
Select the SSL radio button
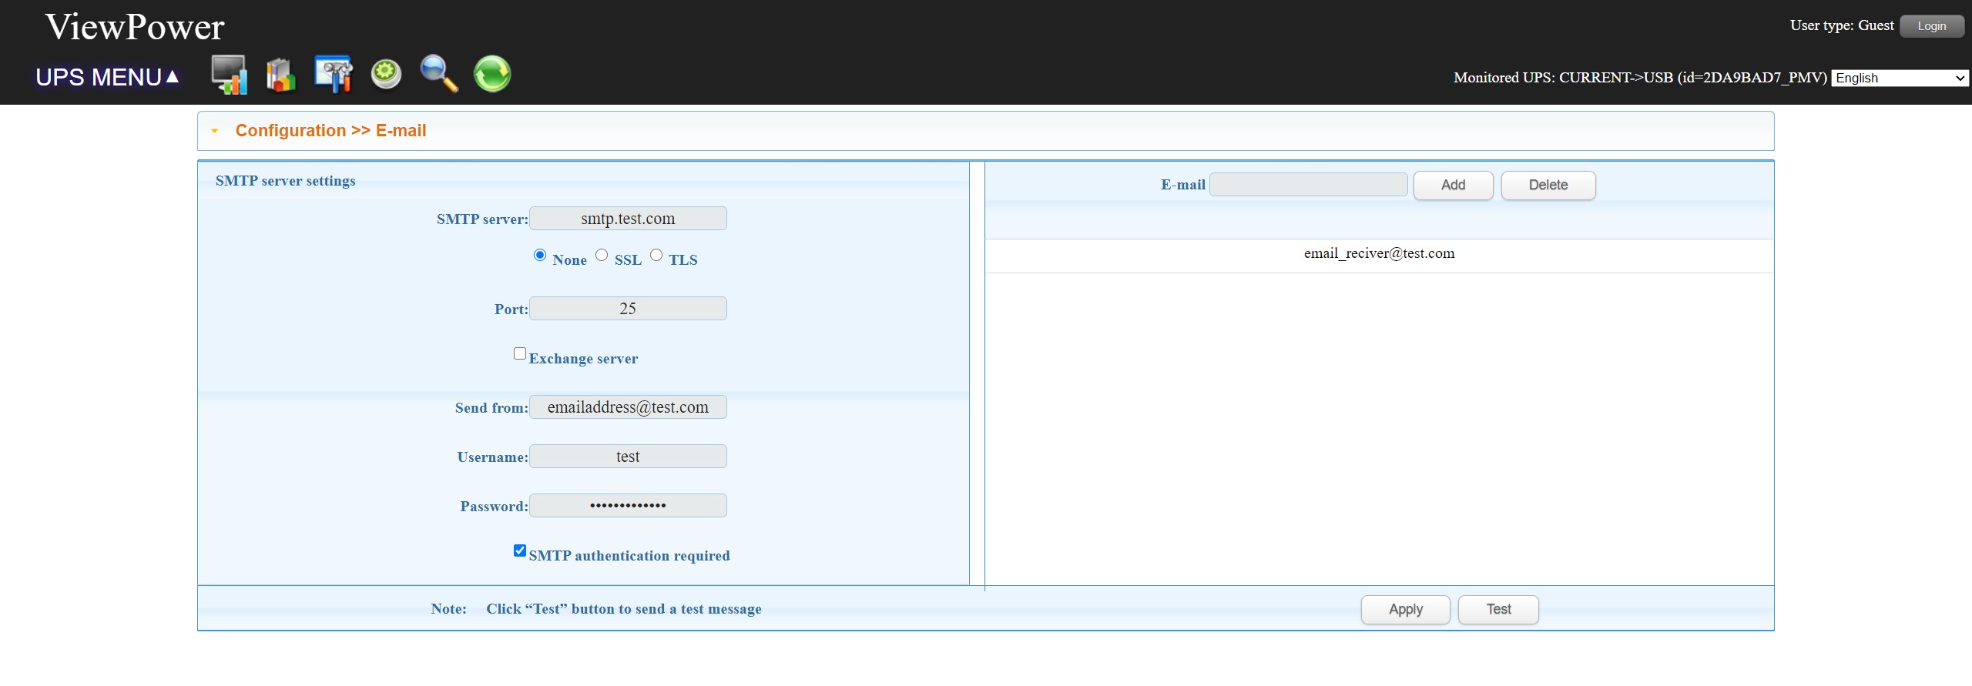(602, 256)
